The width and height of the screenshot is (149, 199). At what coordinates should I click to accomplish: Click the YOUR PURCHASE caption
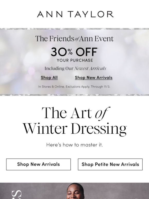click(75, 60)
